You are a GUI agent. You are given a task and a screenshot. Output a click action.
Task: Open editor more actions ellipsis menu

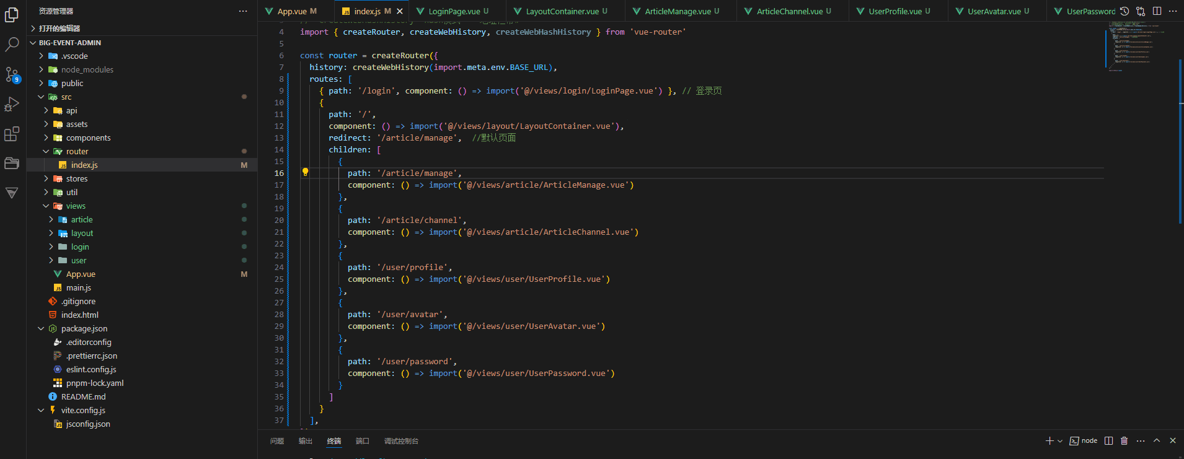(1173, 11)
